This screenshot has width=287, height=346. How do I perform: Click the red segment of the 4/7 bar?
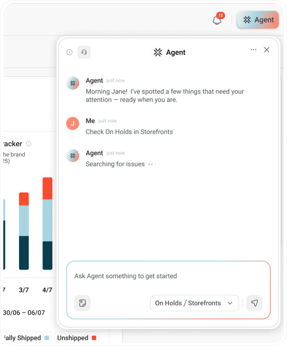(x=47, y=188)
